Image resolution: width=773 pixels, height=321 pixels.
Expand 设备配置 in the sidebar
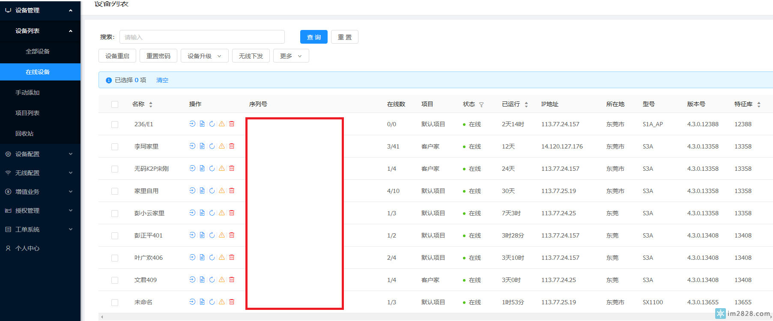(x=40, y=154)
